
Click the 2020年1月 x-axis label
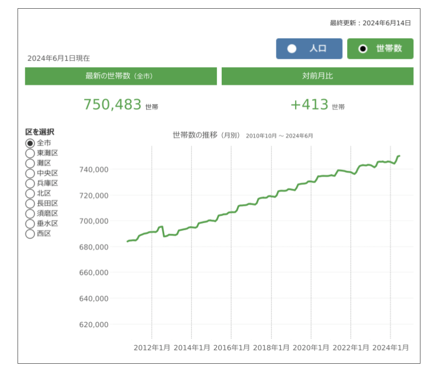311,347
